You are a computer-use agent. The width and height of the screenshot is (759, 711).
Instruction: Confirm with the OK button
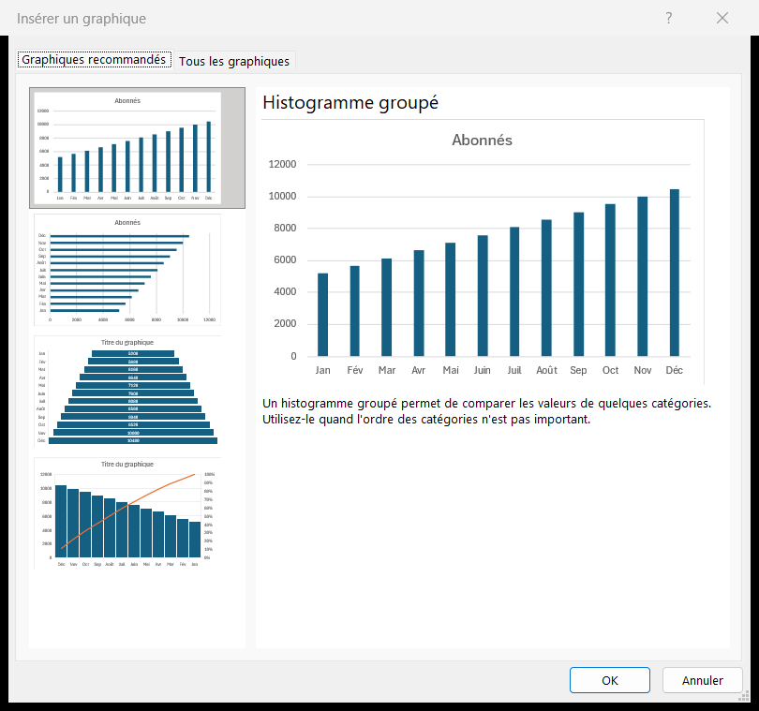pos(609,680)
